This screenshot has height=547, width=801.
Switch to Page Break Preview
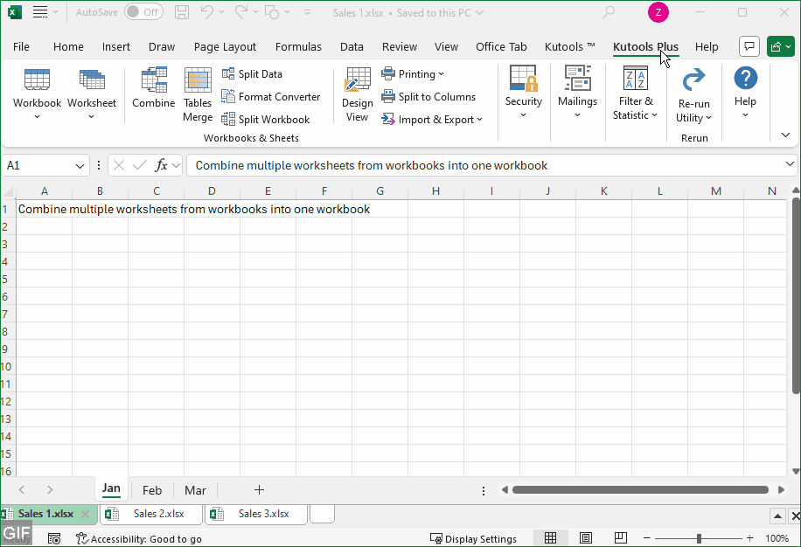click(621, 537)
